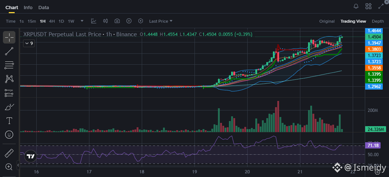
Task: Select the Trading View chart mode
Action: coord(353,21)
